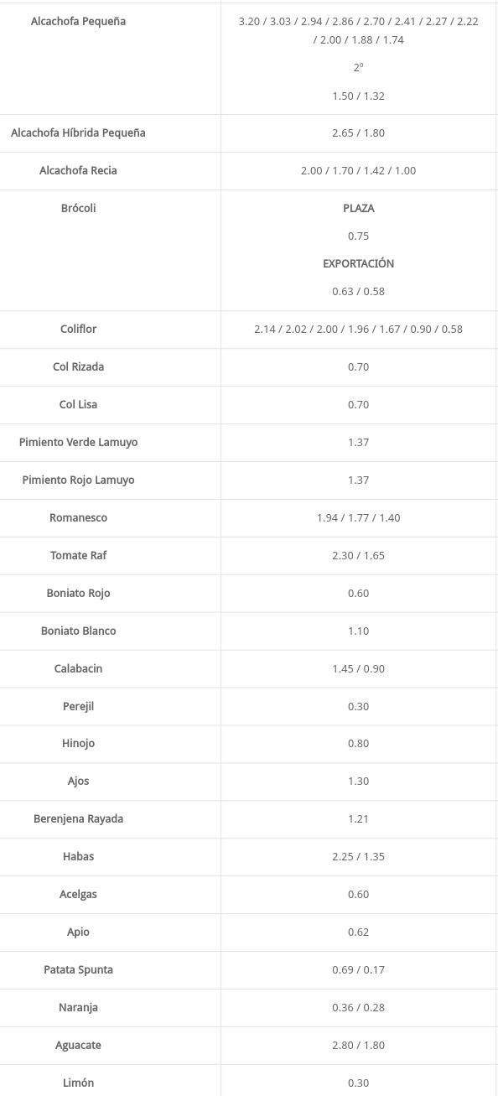Select the Tomate Raf product name
Viewport: 498px width, 1096px height.
78,555
